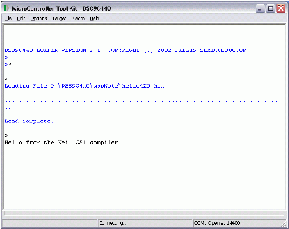Close the MicroController Tool Kit window
Screen dimensions: 289x229
(281, 8)
